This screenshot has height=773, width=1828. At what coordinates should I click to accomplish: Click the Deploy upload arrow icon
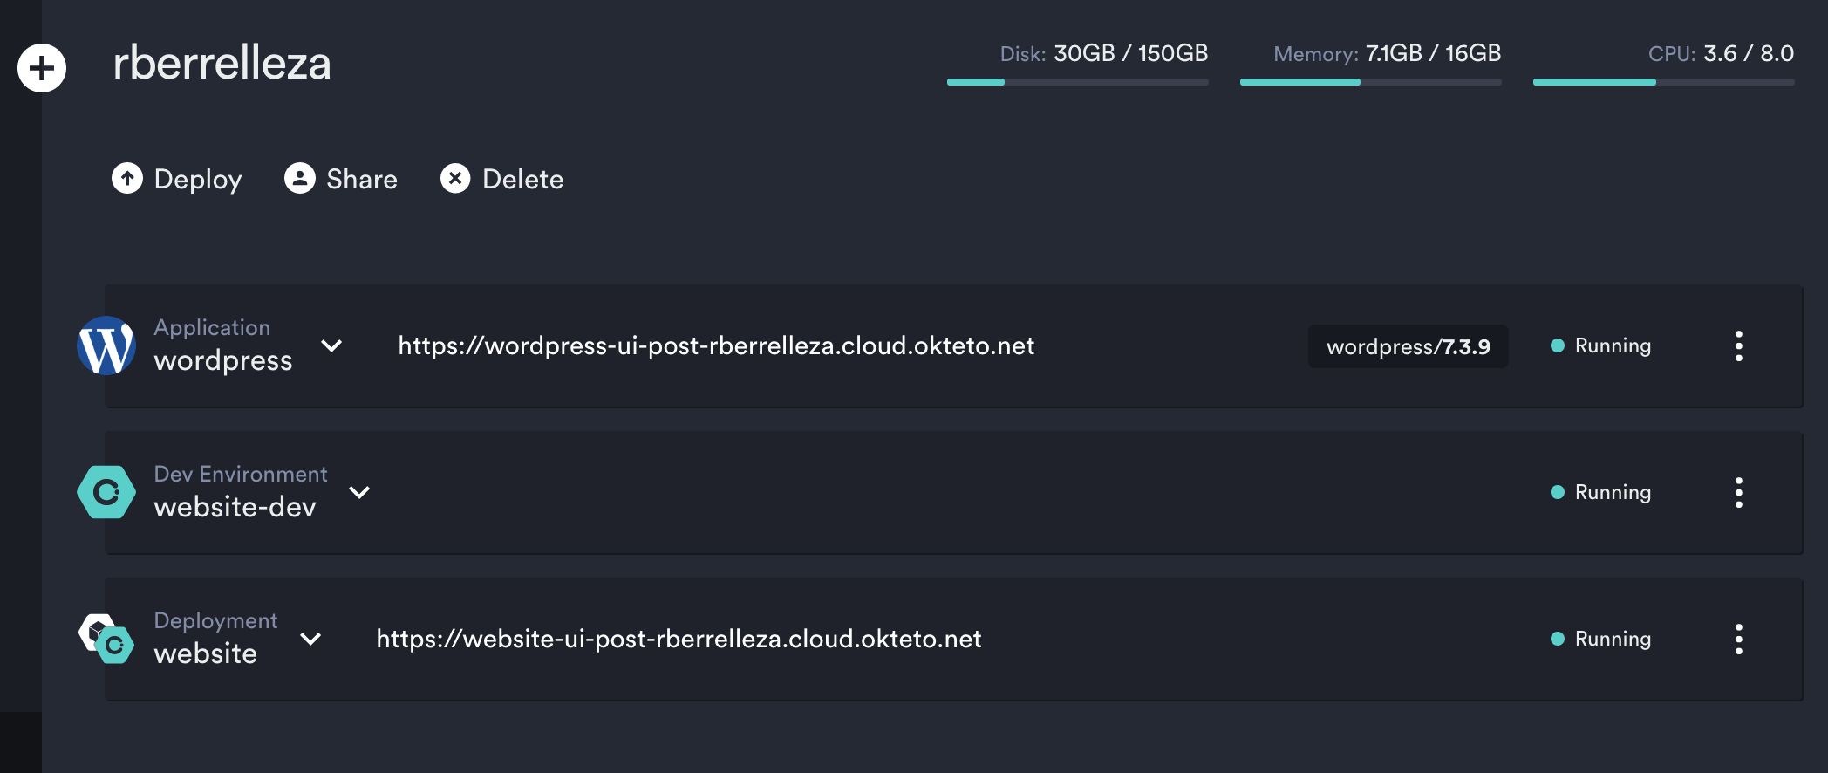(127, 178)
